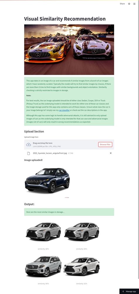This screenshot has height=294, width=139.
Task: Click the star favorite icon
Action: click(129, 4)
